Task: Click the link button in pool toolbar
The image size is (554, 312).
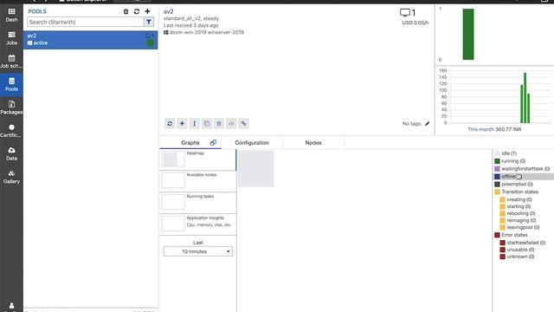Action: pyautogui.click(x=243, y=123)
